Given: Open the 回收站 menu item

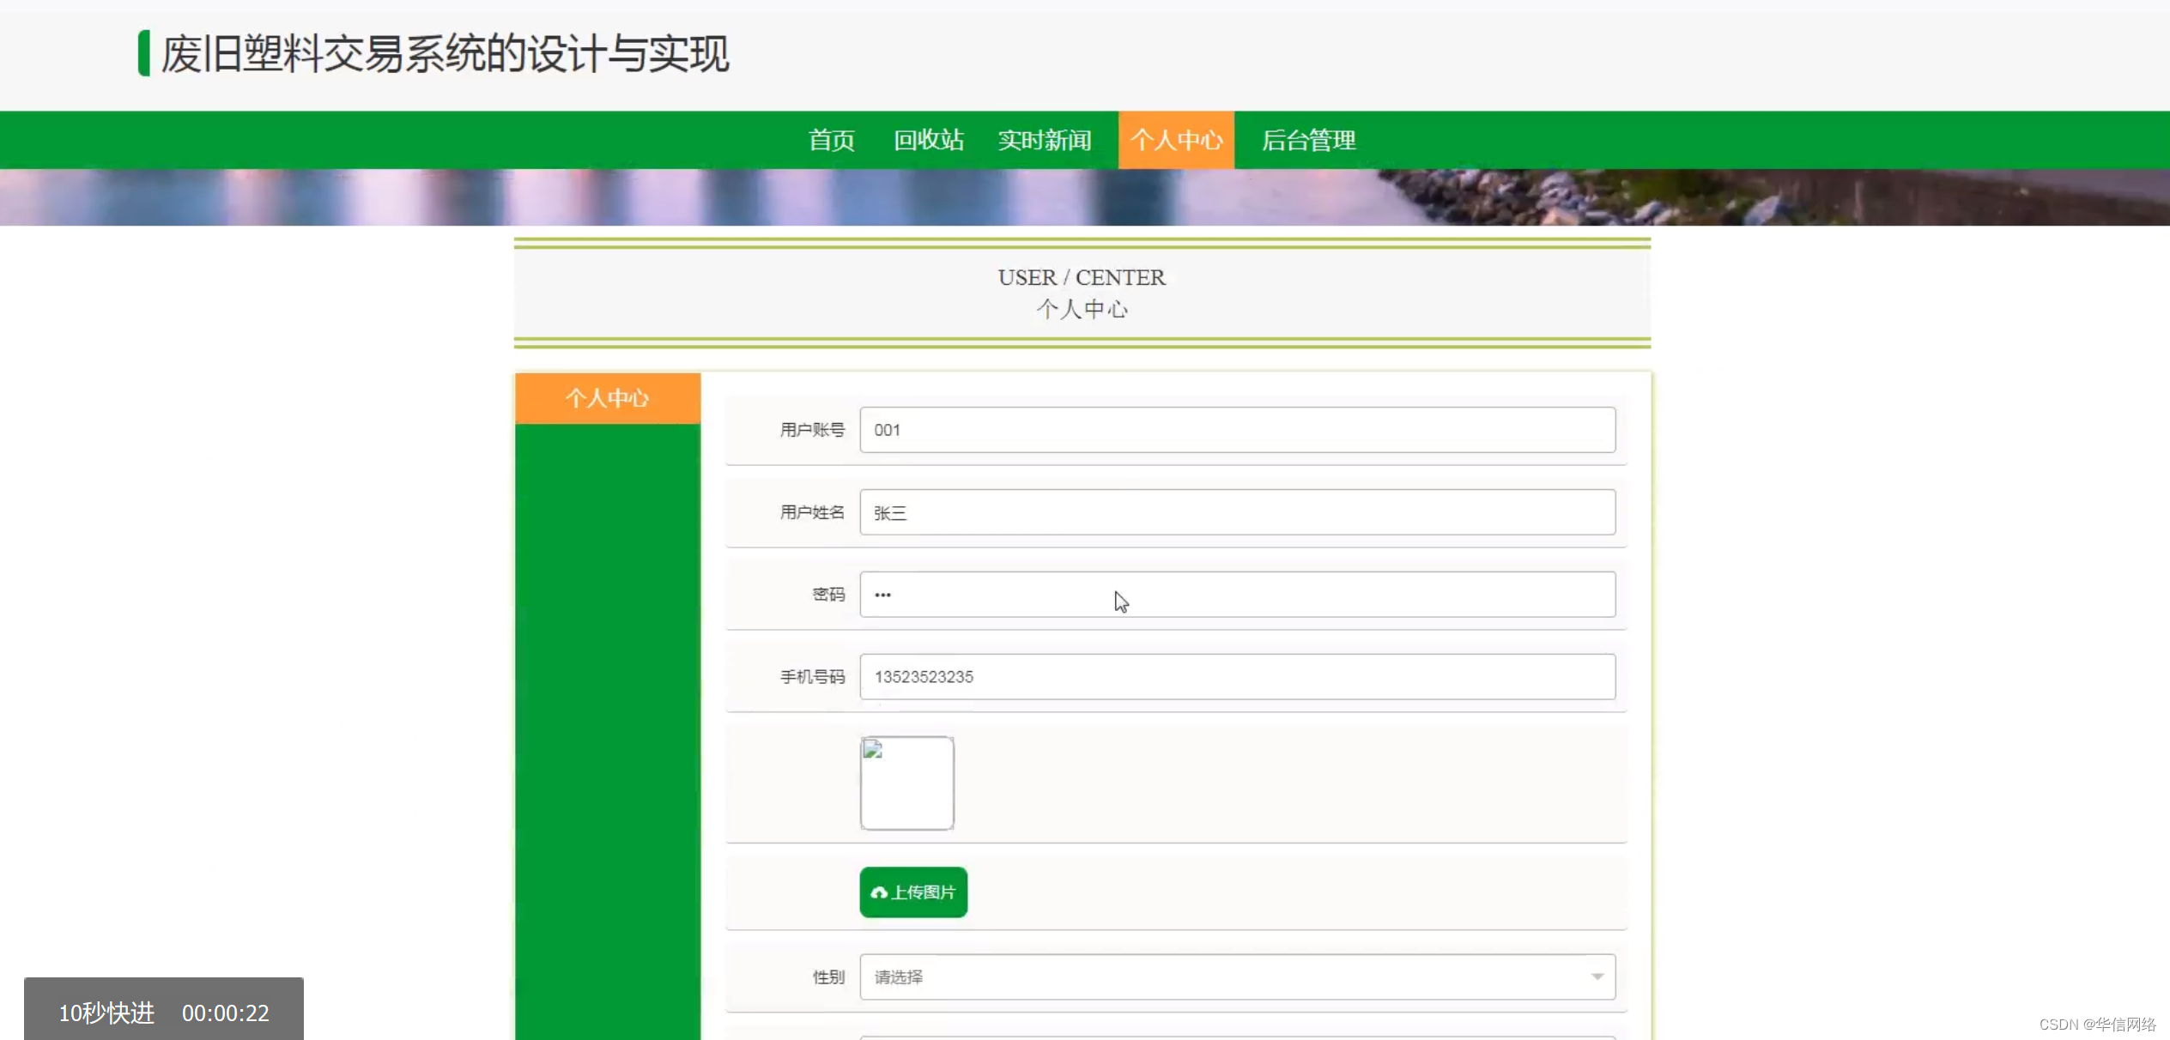Looking at the screenshot, I should point(929,140).
